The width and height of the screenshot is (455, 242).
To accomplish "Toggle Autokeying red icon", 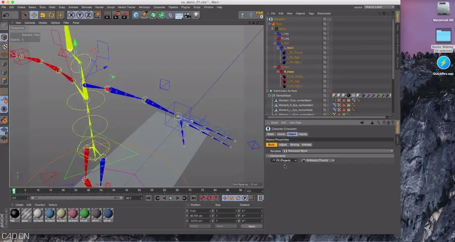I will (209, 198).
